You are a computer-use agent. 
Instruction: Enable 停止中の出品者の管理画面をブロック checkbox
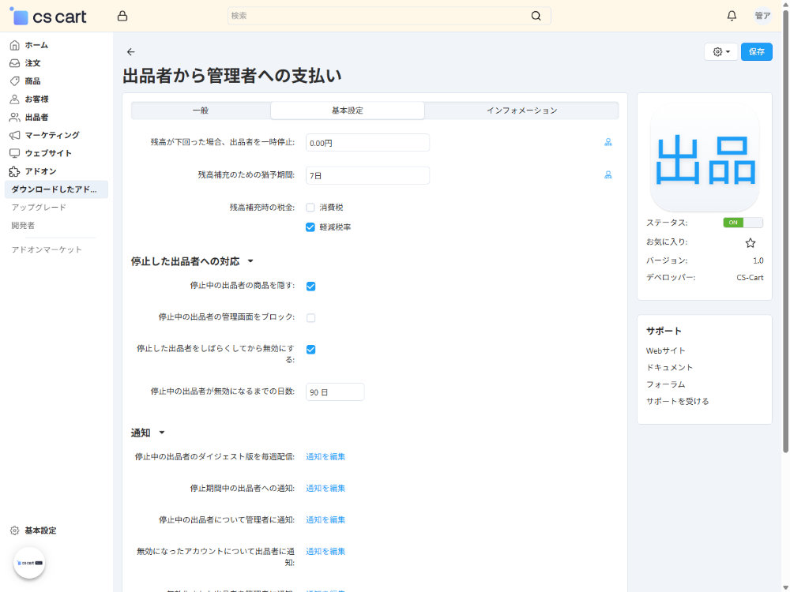click(310, 318)
